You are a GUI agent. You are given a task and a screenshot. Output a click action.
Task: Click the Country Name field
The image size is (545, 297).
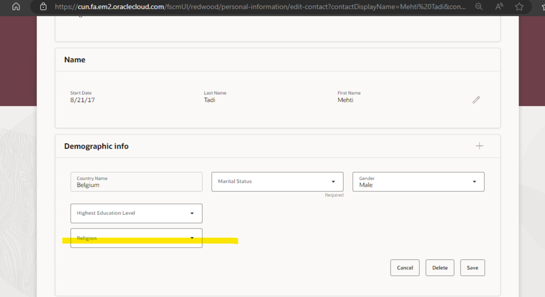[136, 182]
